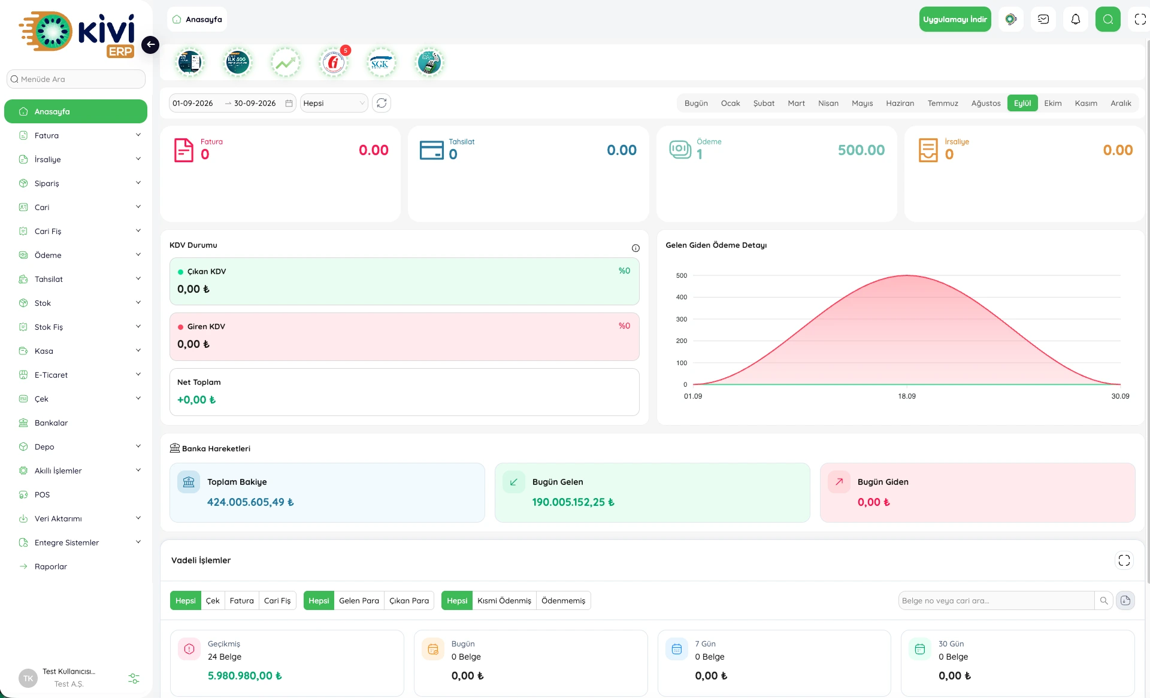Click the export icon beside the search field
Viewport: 1150px width, 698px height.
(1125, 600)
